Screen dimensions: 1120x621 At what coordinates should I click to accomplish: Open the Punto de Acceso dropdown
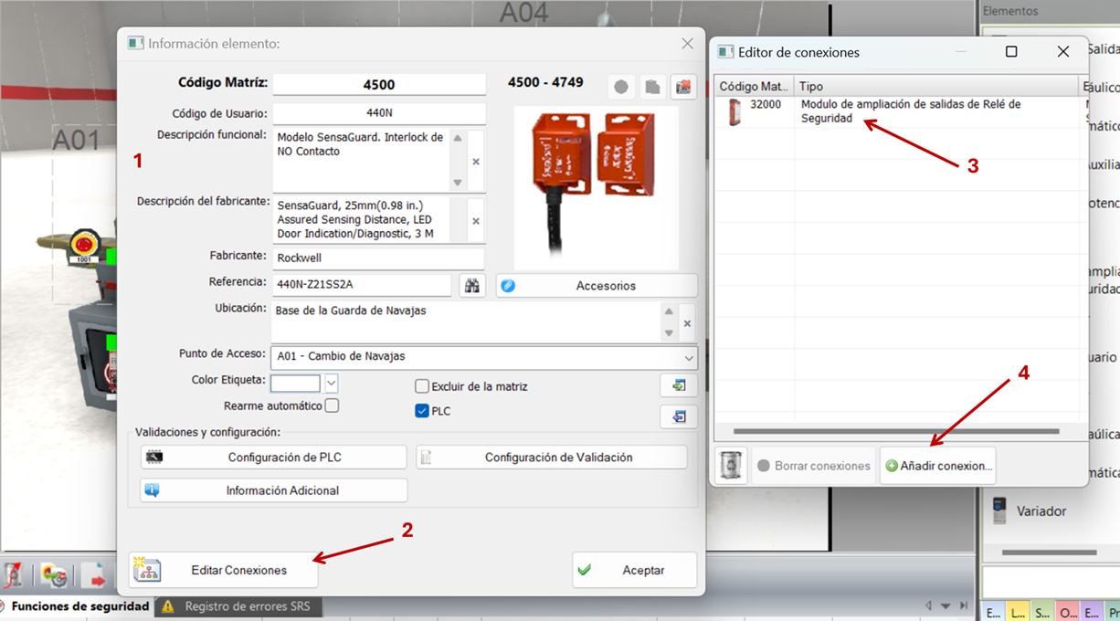(x=688, y=357)
